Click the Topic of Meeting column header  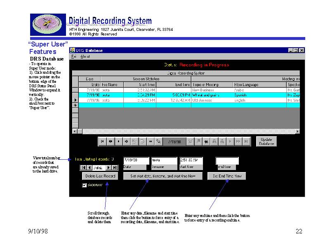[212, 84]
